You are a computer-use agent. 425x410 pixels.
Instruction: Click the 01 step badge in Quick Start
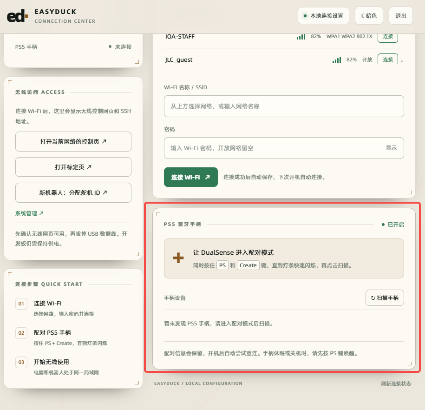(x=21, y=304)
